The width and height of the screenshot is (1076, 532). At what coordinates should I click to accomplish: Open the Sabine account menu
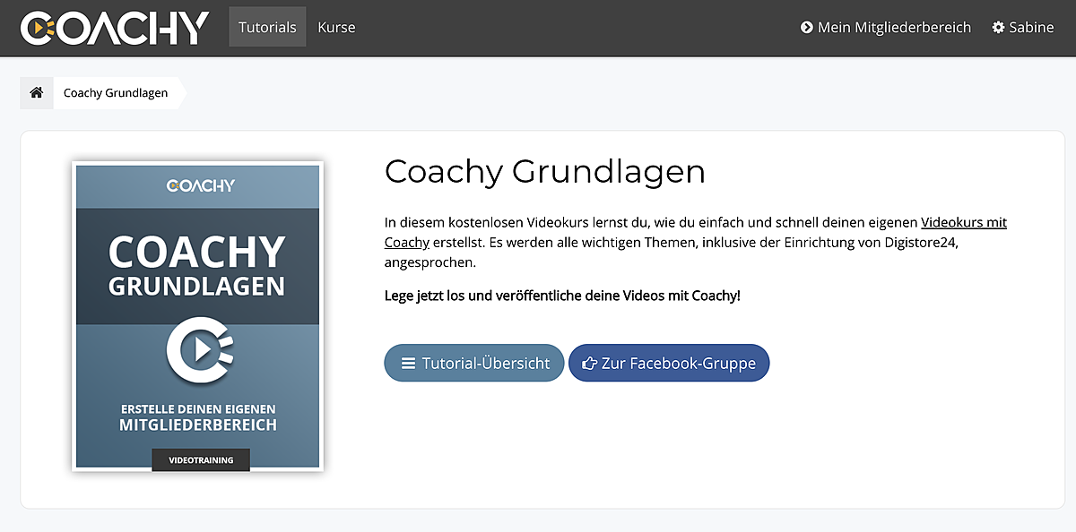click(x=1022, y=28)
